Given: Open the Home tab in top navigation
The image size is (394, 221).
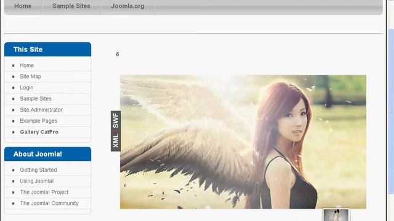Looking at the screenshot, I should (x=23, y=6).
